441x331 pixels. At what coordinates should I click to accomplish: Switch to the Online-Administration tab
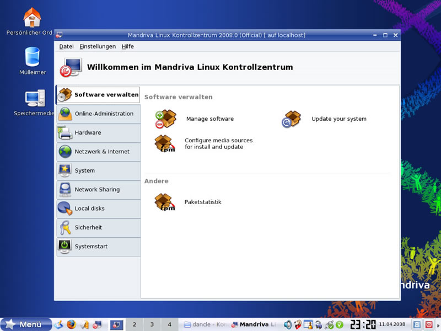(99, 114)
